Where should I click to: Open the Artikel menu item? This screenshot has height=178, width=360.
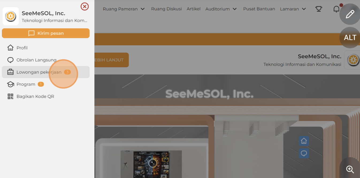194,9
